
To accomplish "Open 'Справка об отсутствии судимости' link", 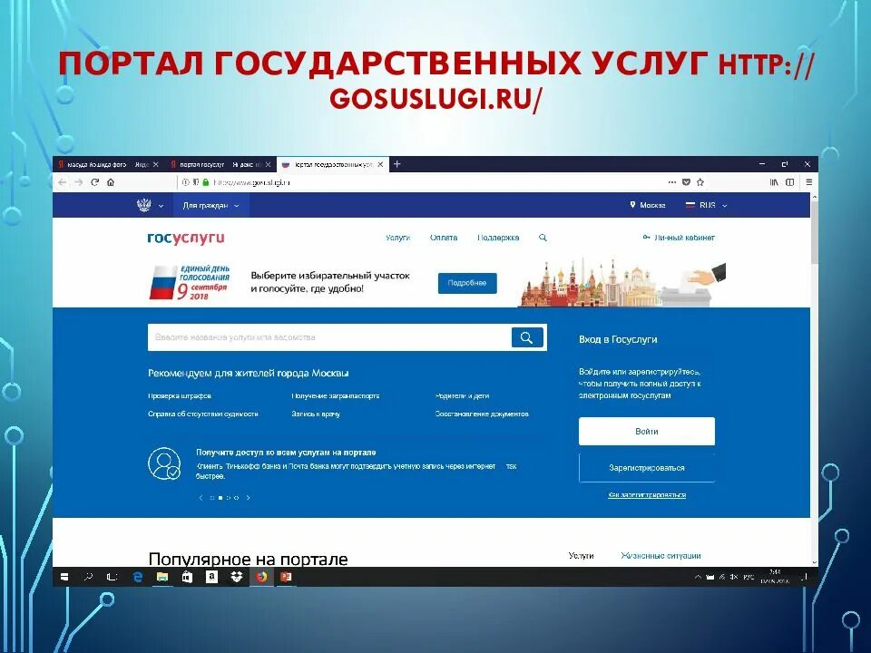I will pyautogui.click(x=203, y=414).
